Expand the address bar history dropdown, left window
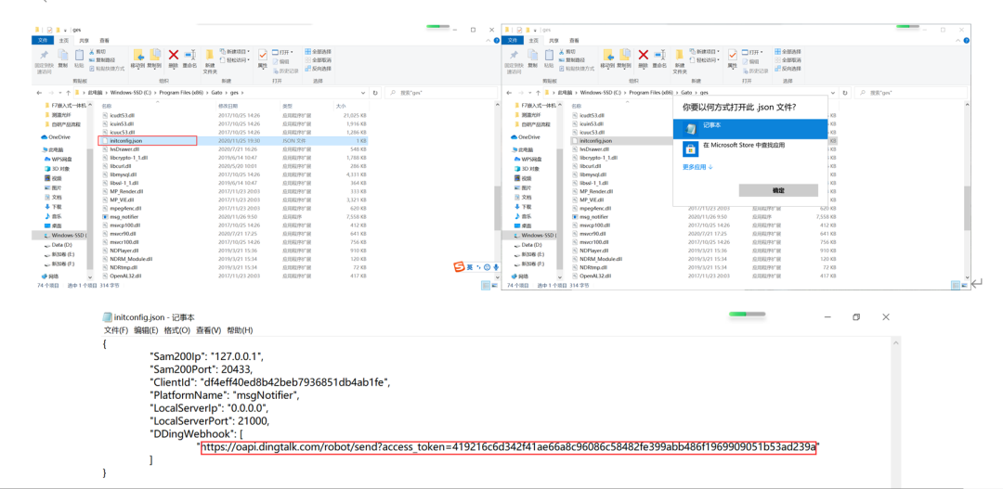1003x489 pixels. click(x=363, y=93)
